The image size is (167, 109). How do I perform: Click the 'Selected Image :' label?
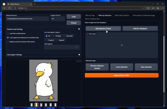pyautogui.click(x=91, y=61)
